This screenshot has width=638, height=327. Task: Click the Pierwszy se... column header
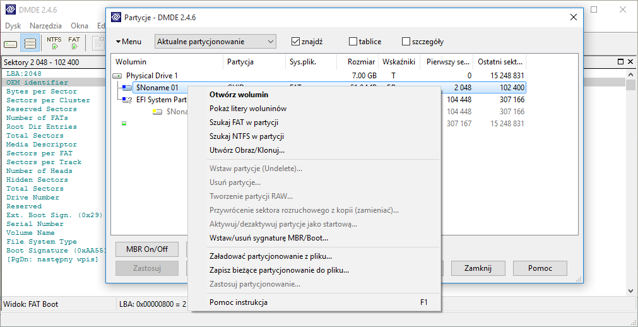point(447,62)
